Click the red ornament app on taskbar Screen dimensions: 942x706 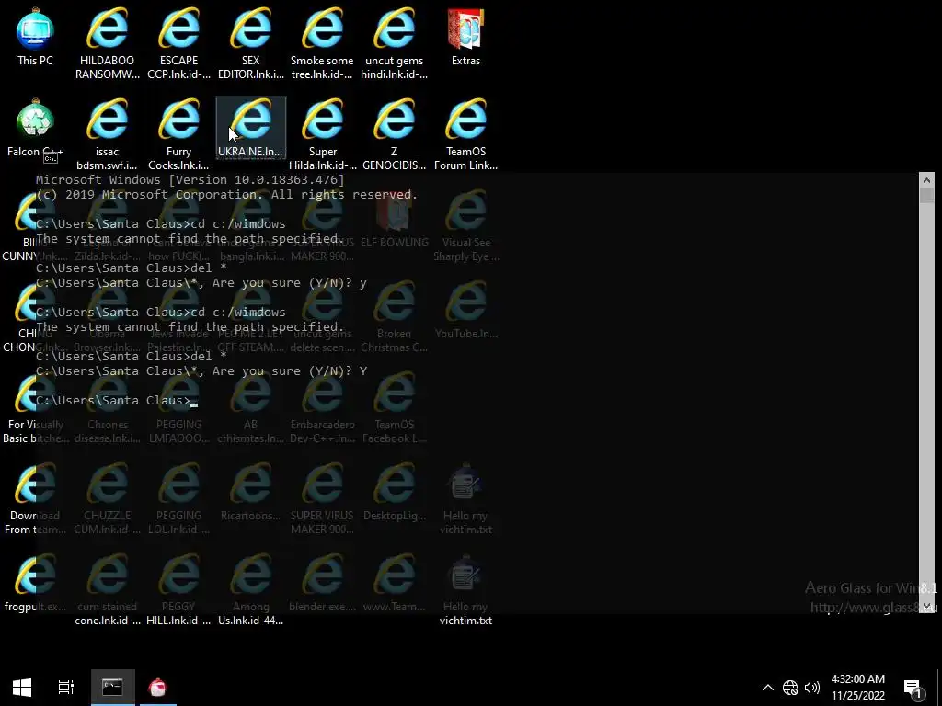pyautogui.click(x=157, y=688)
